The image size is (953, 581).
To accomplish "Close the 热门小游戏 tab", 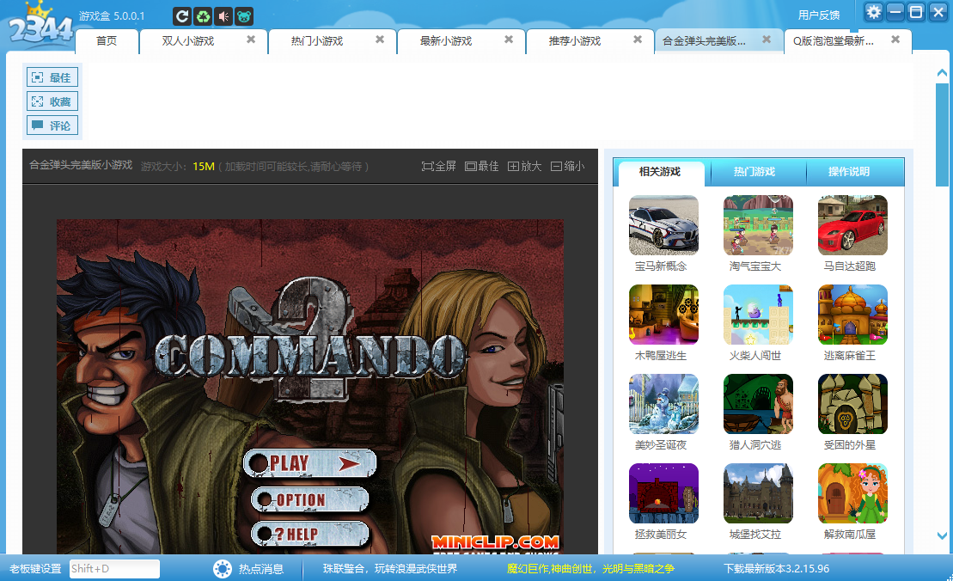I will [x=380, y=40].
